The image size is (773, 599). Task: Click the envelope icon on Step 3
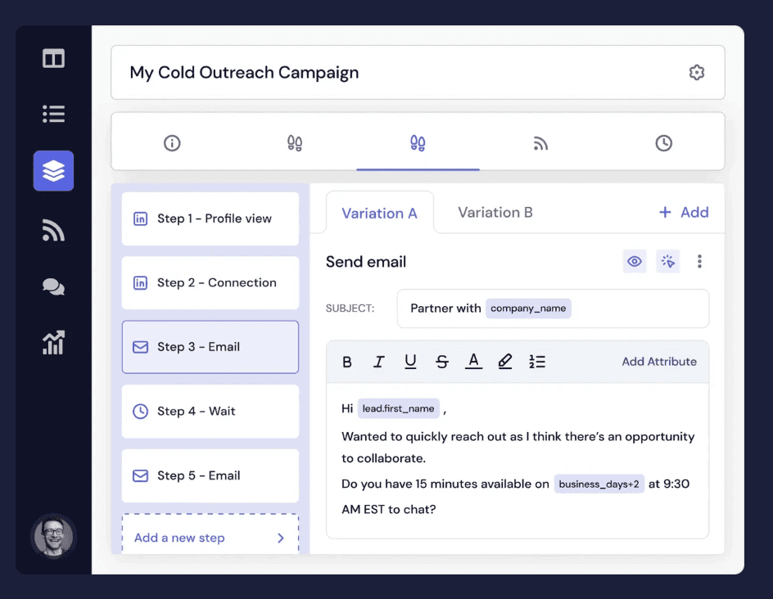click(141, 347)
